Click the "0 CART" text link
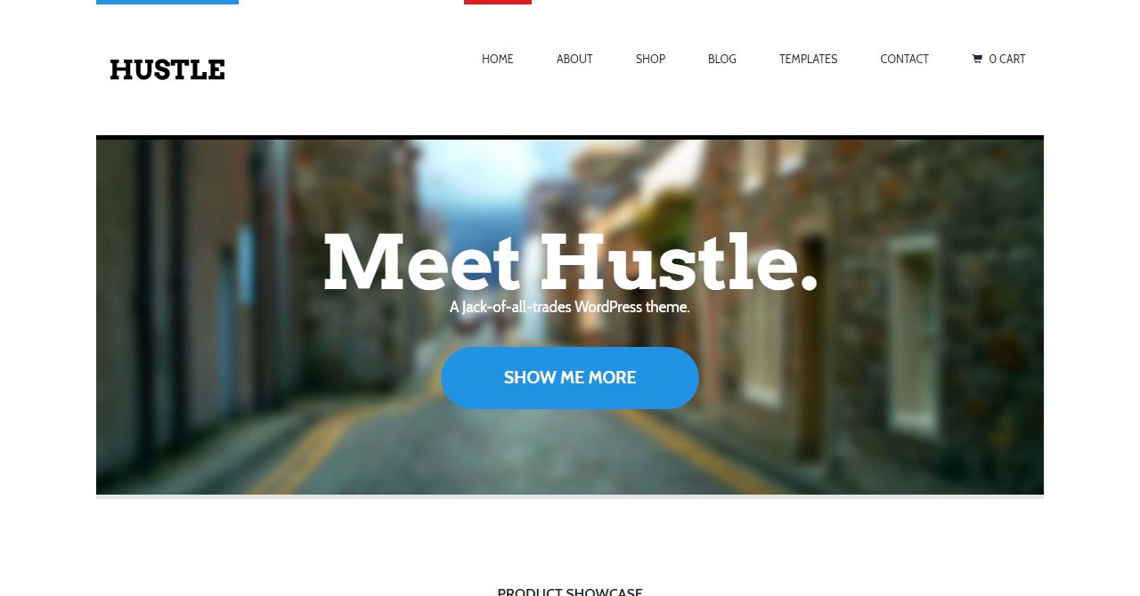 point(1007,59)
